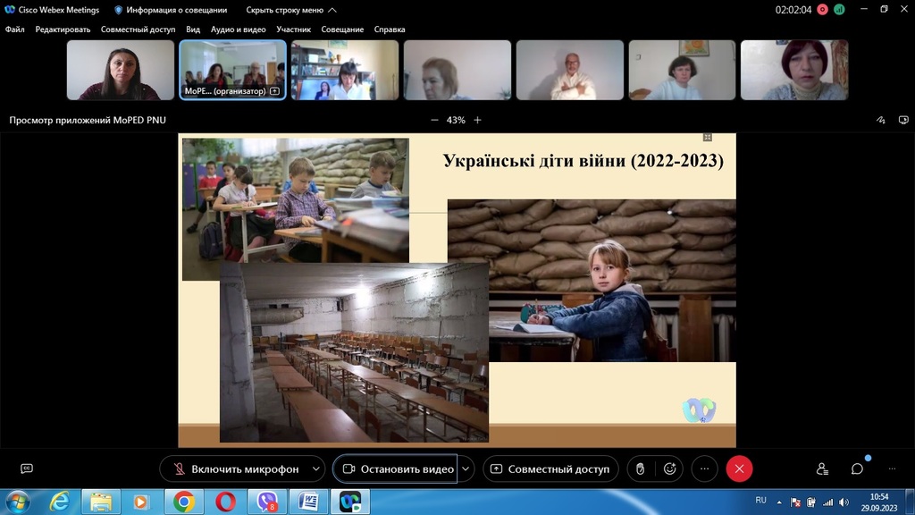Unmute with Включить микрофон button
915x515 pixels.
coord(235,469)
